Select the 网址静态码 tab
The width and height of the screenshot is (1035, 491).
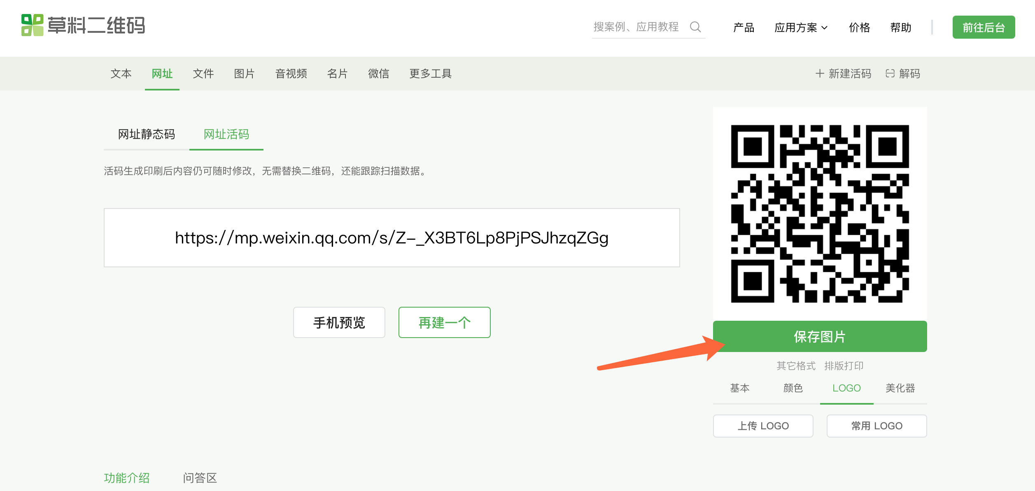click(x=146, y=134)
